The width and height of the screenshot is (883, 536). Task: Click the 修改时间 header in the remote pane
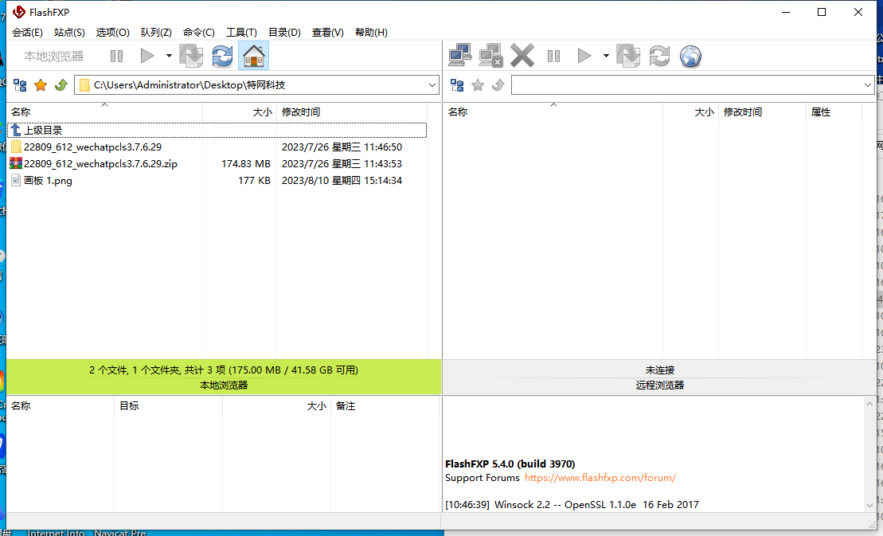tap(763, 112)
